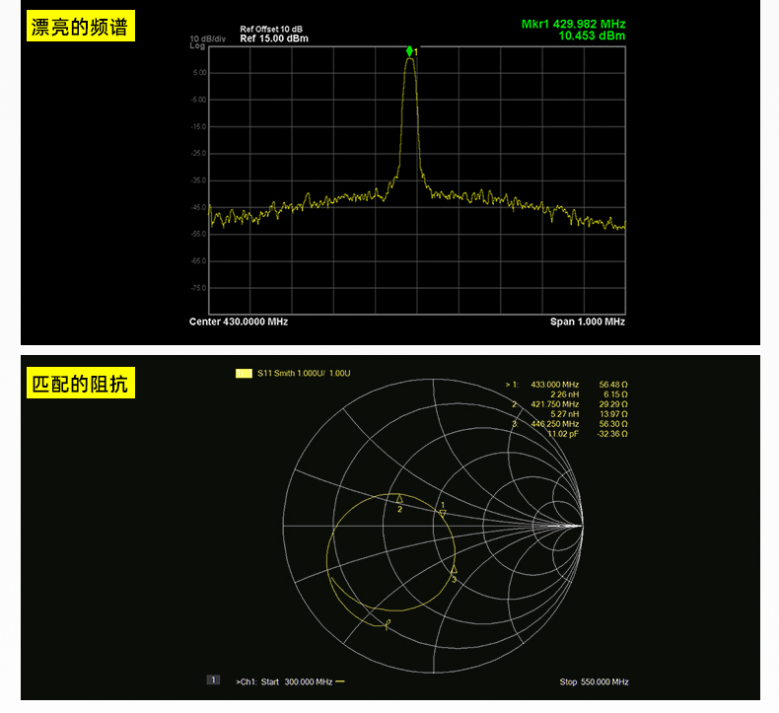Viewport: 779px width, 713px height.
Task: Select marker 1 triangle on Smith chart
Action: point(443,513)
